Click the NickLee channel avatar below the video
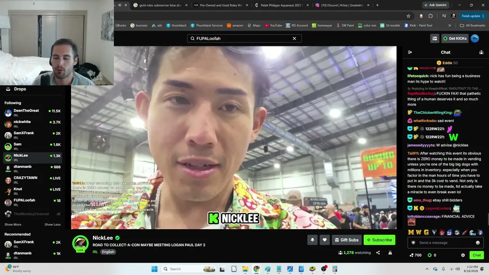This screenshot has width=489, height=275. coord(81,244)
